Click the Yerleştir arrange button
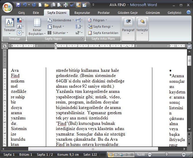The width and height of the screenshot is (193, 158). [142, 26]
